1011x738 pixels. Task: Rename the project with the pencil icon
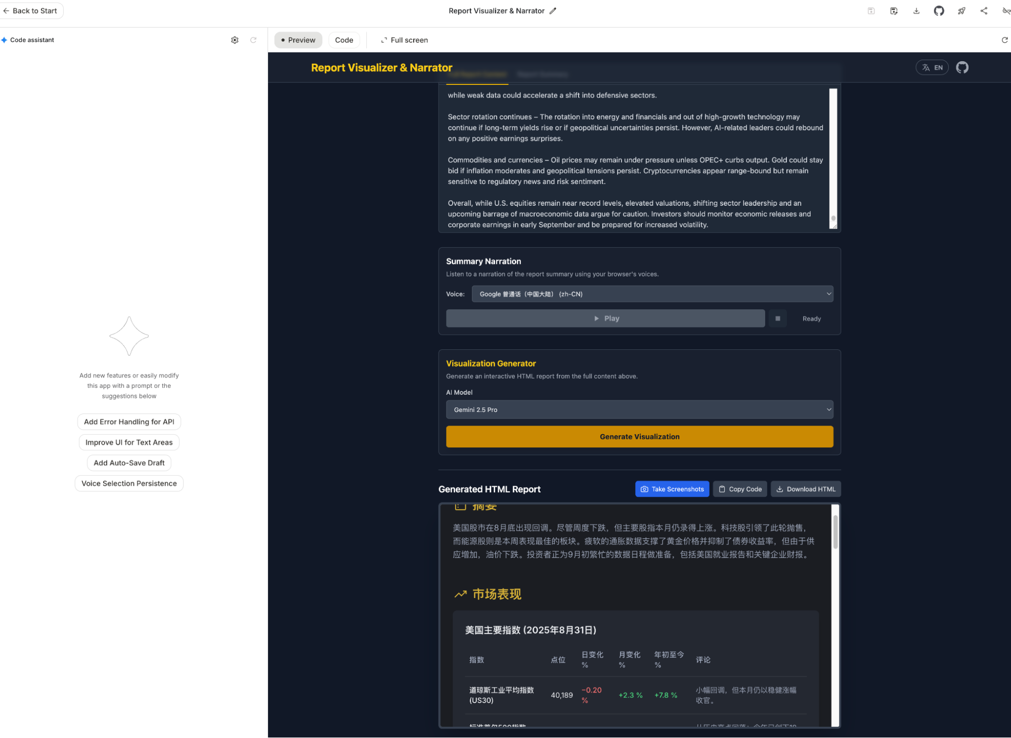(x=553, y=10)
